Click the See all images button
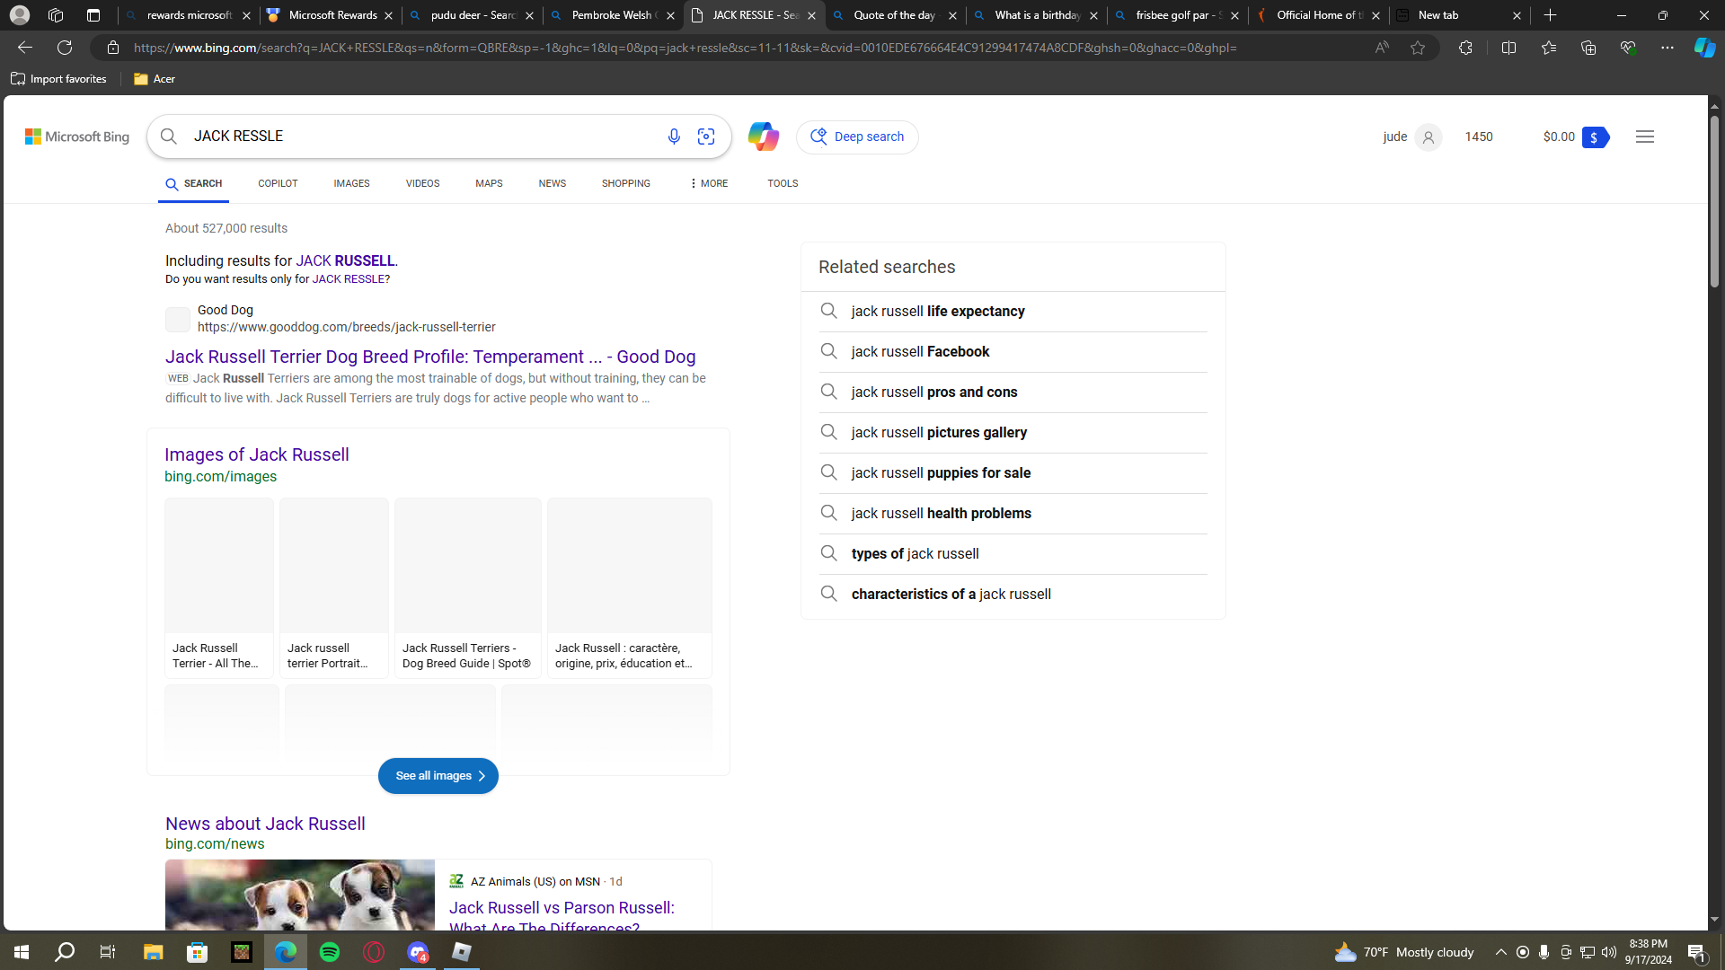Screen dimensions: 1725x970 [x=438, y=776]
